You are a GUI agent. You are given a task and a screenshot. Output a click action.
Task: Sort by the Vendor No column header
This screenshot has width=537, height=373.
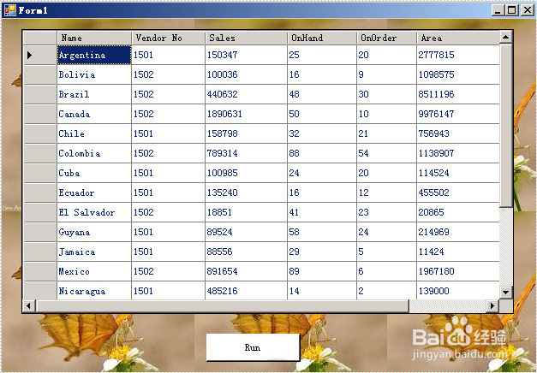(x=168, y=38)
